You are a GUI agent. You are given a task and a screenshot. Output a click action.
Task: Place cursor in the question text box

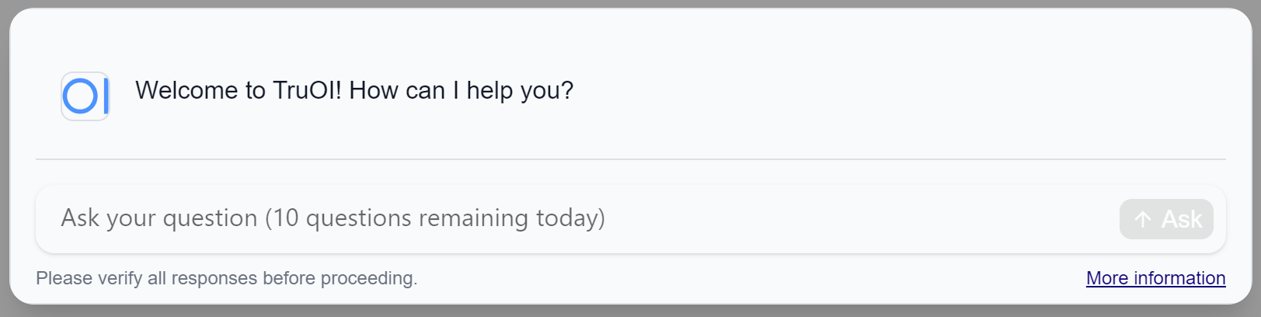[x=577, y=218]
